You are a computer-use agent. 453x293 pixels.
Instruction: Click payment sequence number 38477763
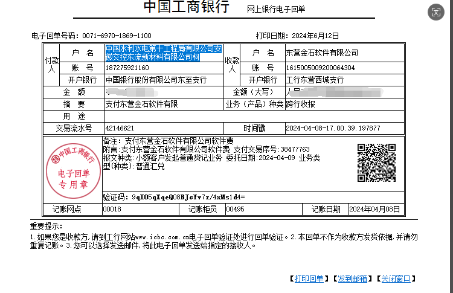tap(295, 149)
